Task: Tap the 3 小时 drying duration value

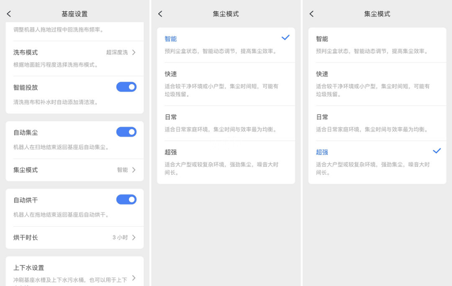Action: [120, 237]
